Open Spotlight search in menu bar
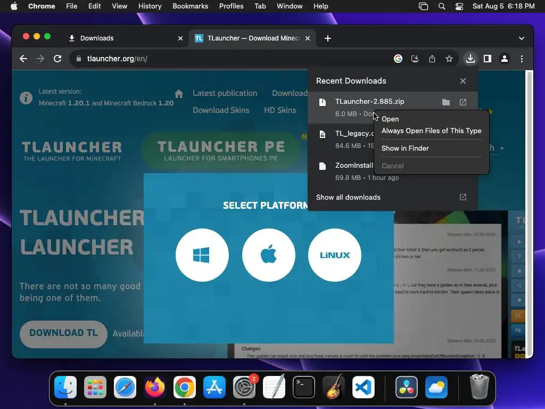Image resolution: width=545 pixels, height=409 pixels. click(442, 6)
